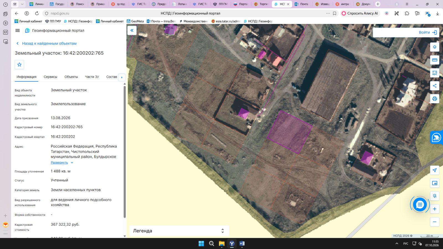The height and width of the screenshot is (249, 443).
Task: Share the map with the share icon
Action: [x=435, y=86]
